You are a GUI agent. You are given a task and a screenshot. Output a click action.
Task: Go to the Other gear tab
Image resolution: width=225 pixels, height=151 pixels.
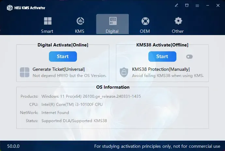(178, 25)
